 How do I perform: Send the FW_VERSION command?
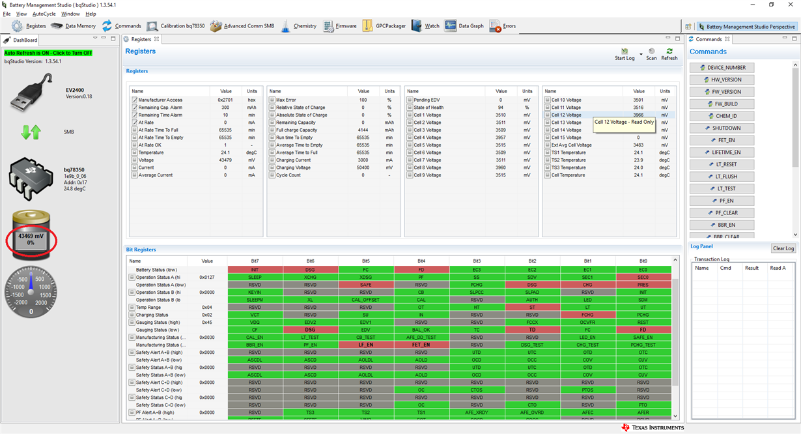click(x=722, y=92)
